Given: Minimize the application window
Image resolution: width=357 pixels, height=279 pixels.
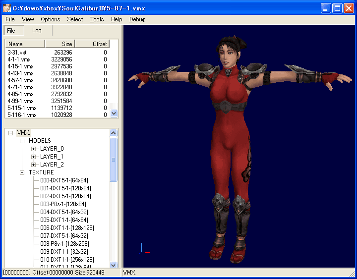Looking at the screenshot, I should pyautogui.click(x=326, y=8).
